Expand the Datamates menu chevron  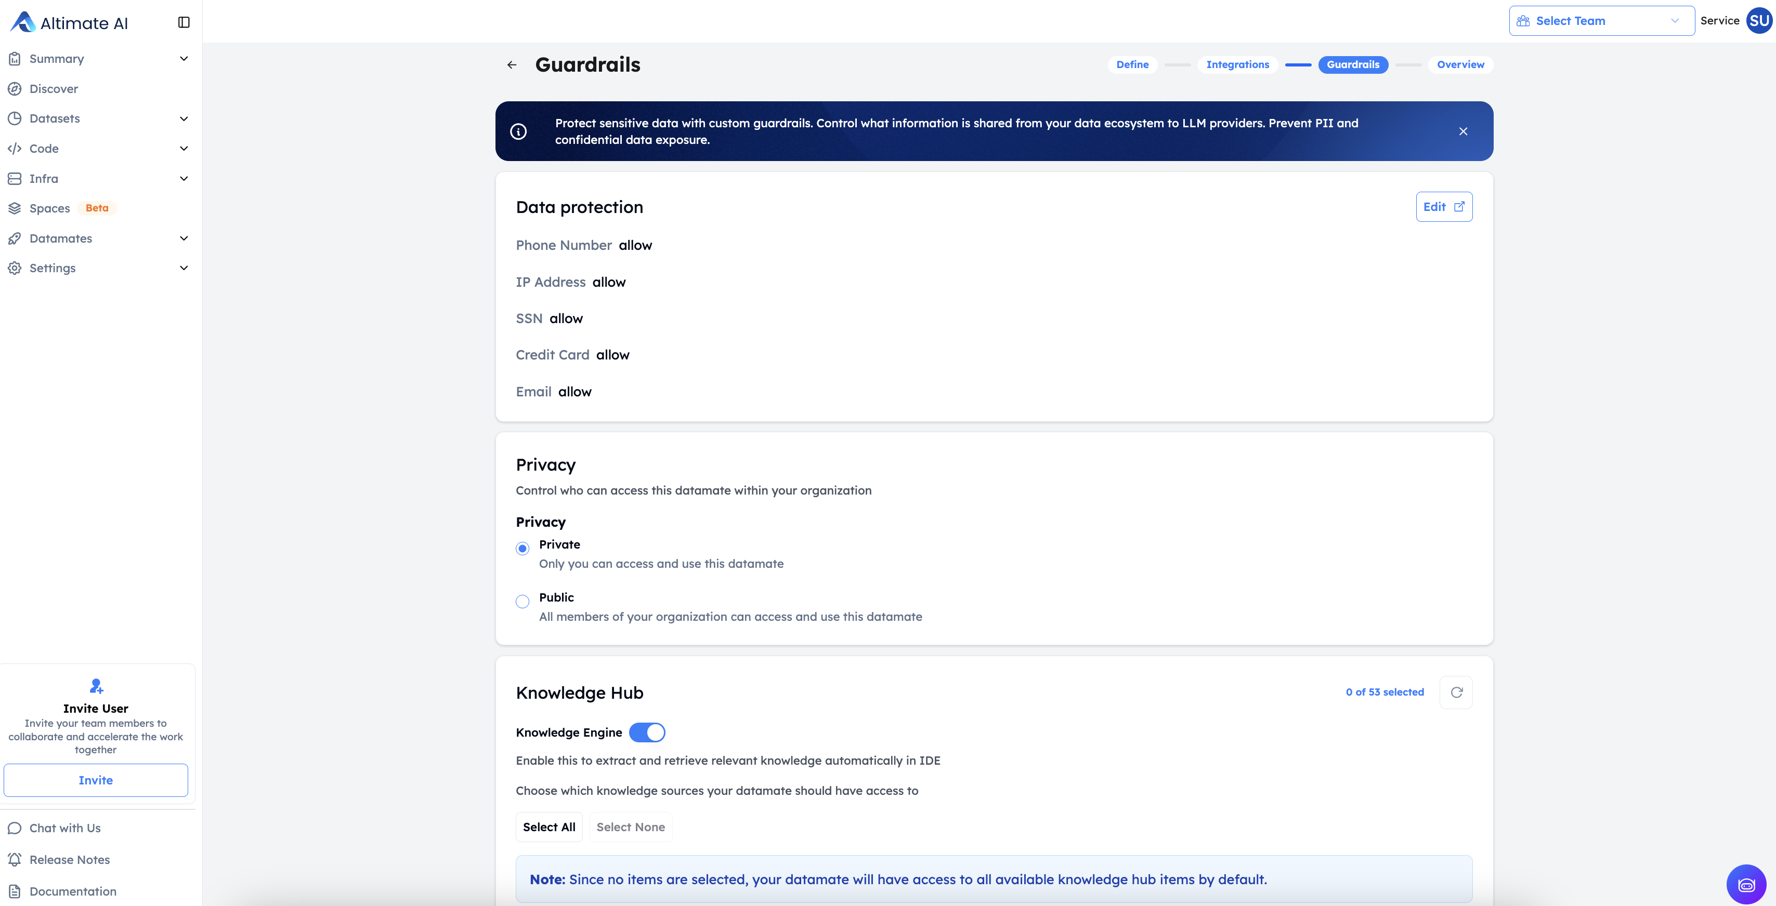(184, 238)
